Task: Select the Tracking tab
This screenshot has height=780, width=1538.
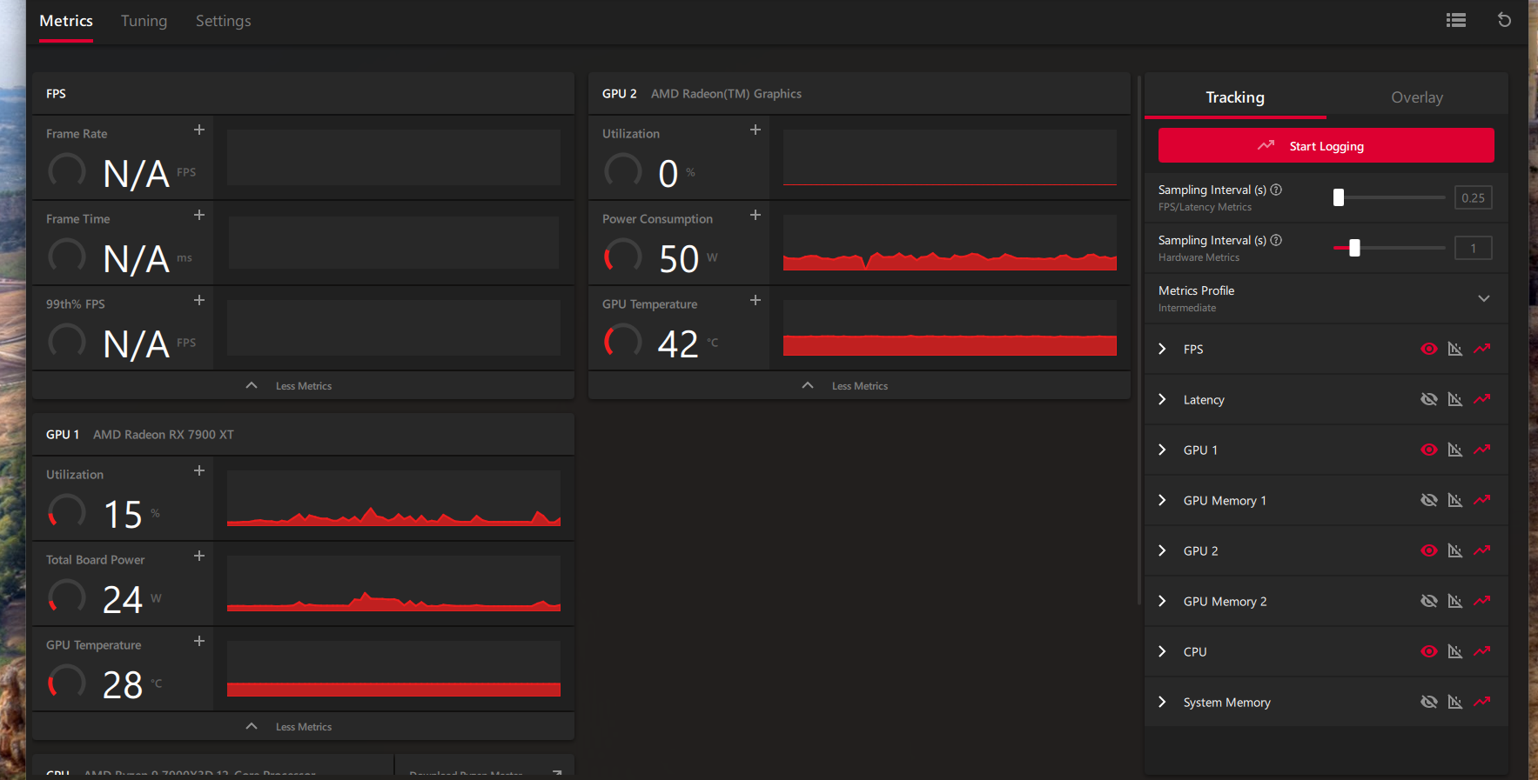Action: [x=1235, y=97]
